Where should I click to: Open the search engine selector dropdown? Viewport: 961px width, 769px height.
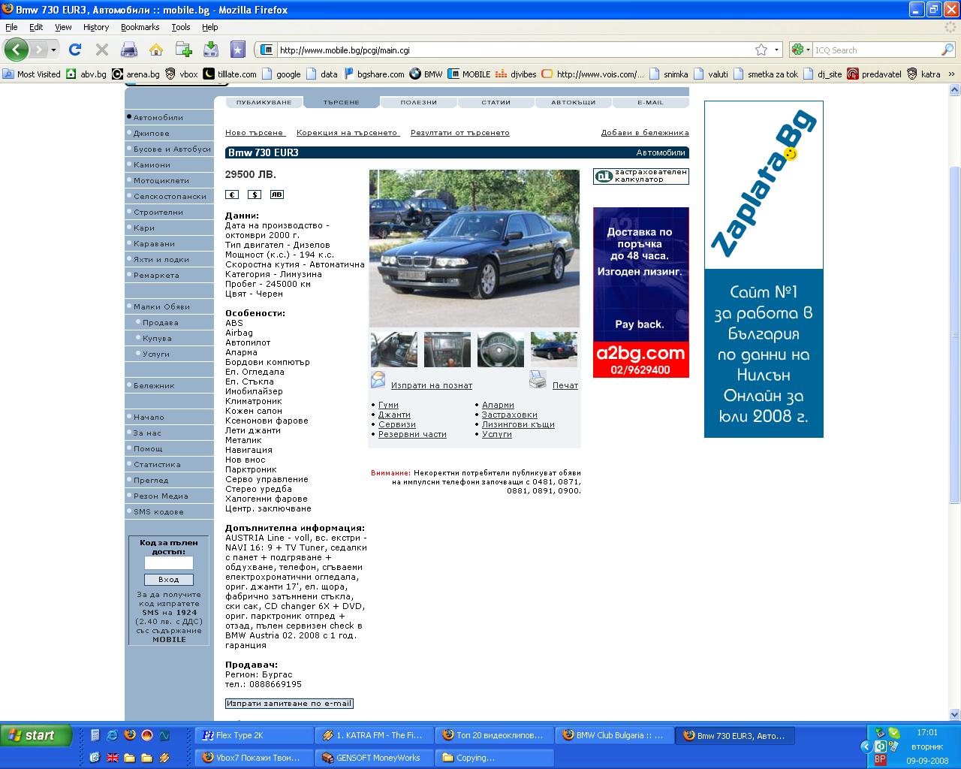pyautogui.click(x=800, y=50)
